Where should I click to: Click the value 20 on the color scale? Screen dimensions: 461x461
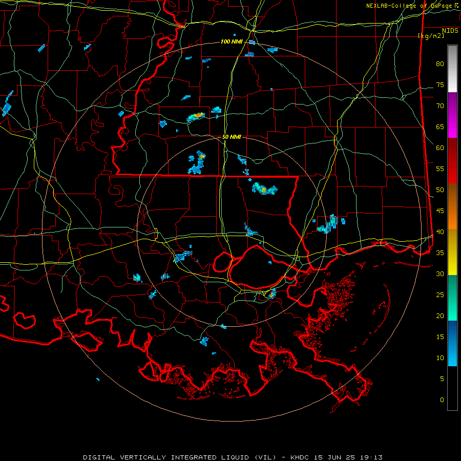point(440,316)
